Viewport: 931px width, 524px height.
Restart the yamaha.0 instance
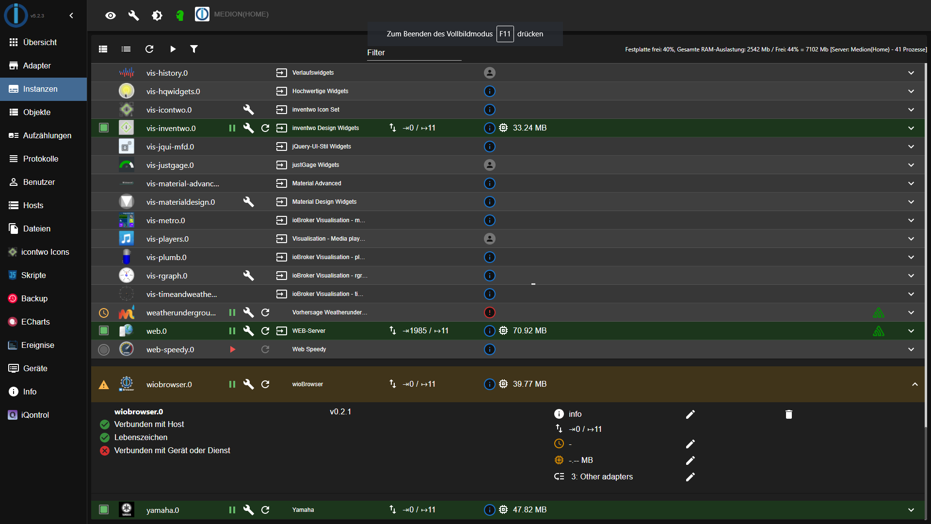pyautogui.click(x=265, y=510)
